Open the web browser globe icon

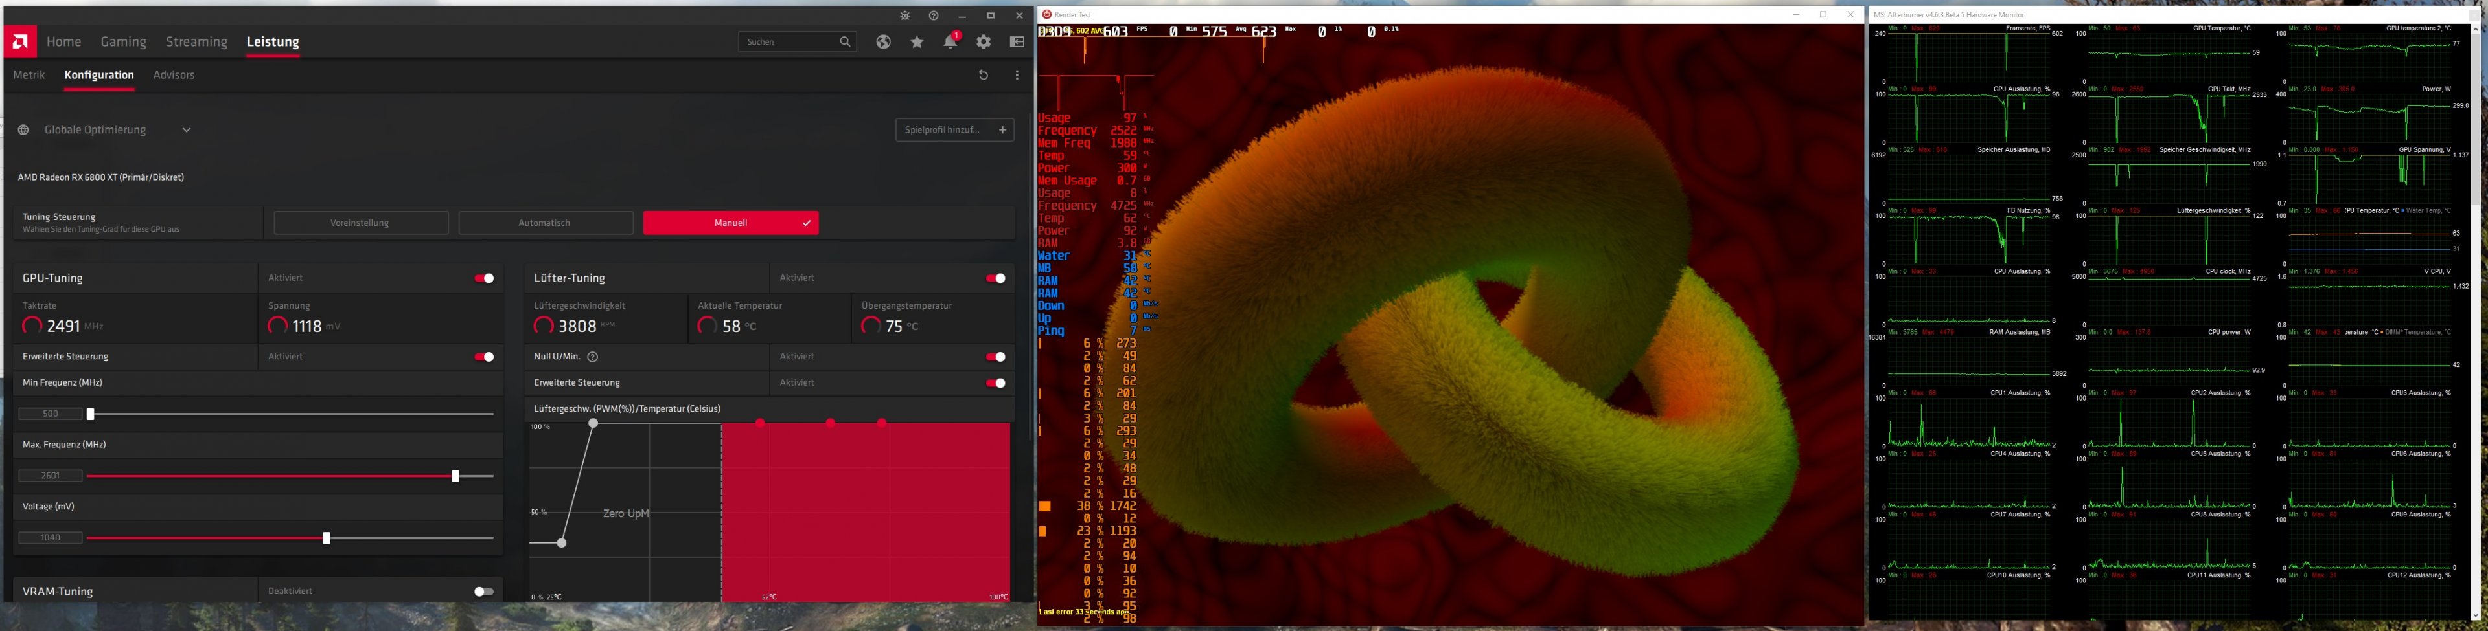point(884,41)
